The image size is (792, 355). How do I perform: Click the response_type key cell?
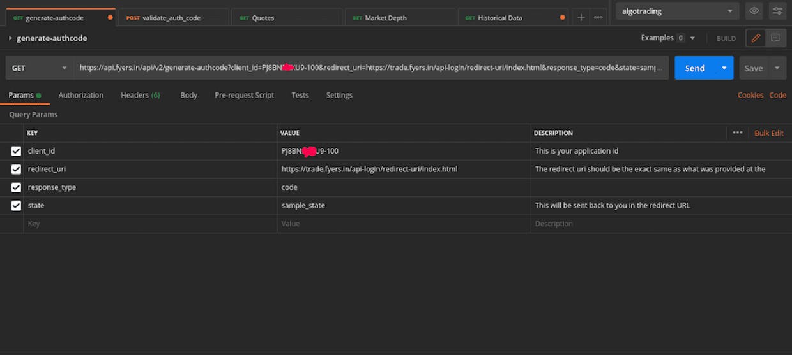pyautogui.click(x=150, y=187)
